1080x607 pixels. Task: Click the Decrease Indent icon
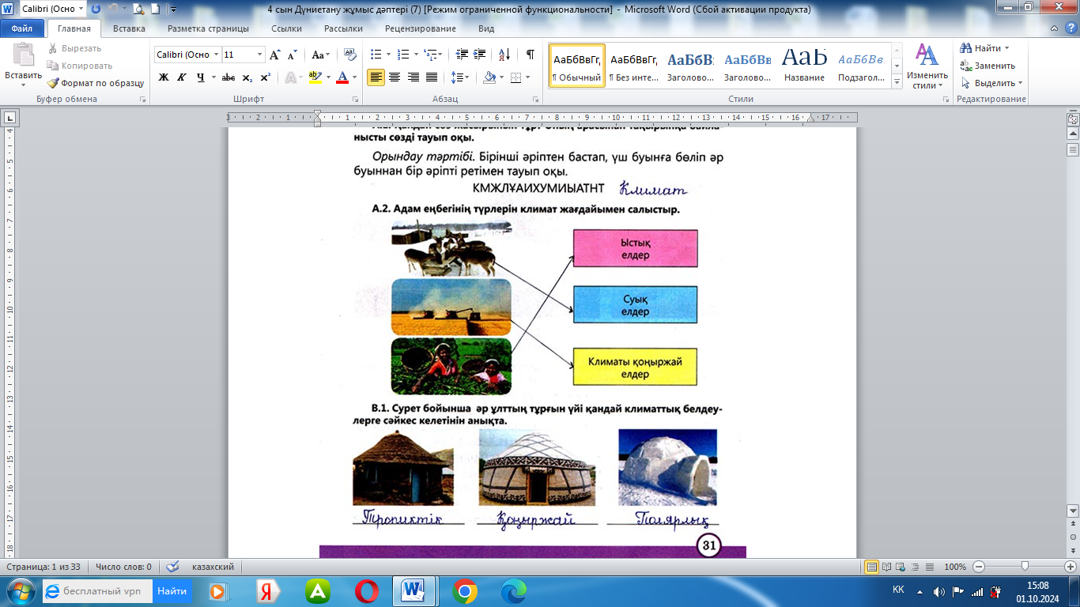(x=461, y=55)
